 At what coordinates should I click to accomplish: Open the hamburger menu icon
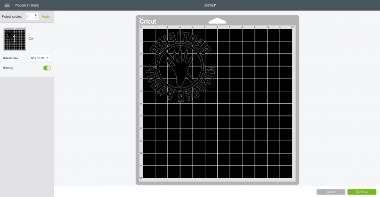coord(7,5)
